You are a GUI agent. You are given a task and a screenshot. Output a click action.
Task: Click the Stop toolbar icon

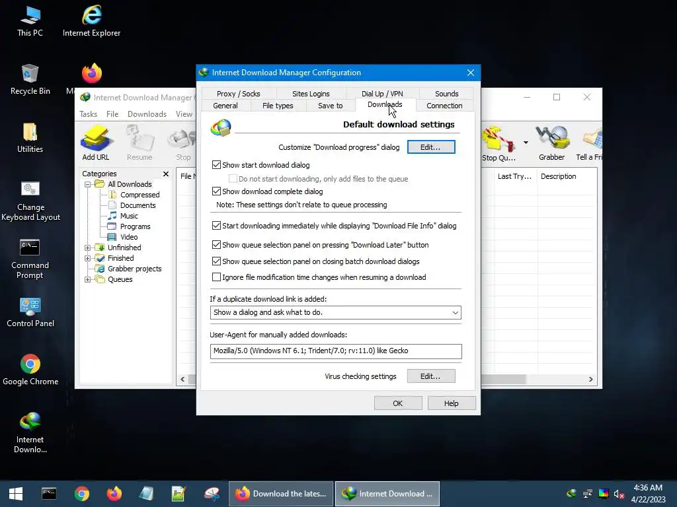(183, 143)
